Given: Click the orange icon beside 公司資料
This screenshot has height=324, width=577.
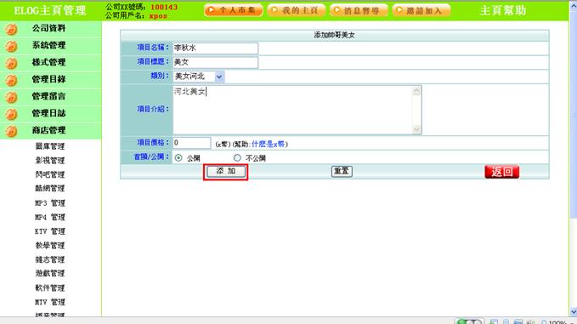Looking at the screenshot, I should [x=11, y=29].
